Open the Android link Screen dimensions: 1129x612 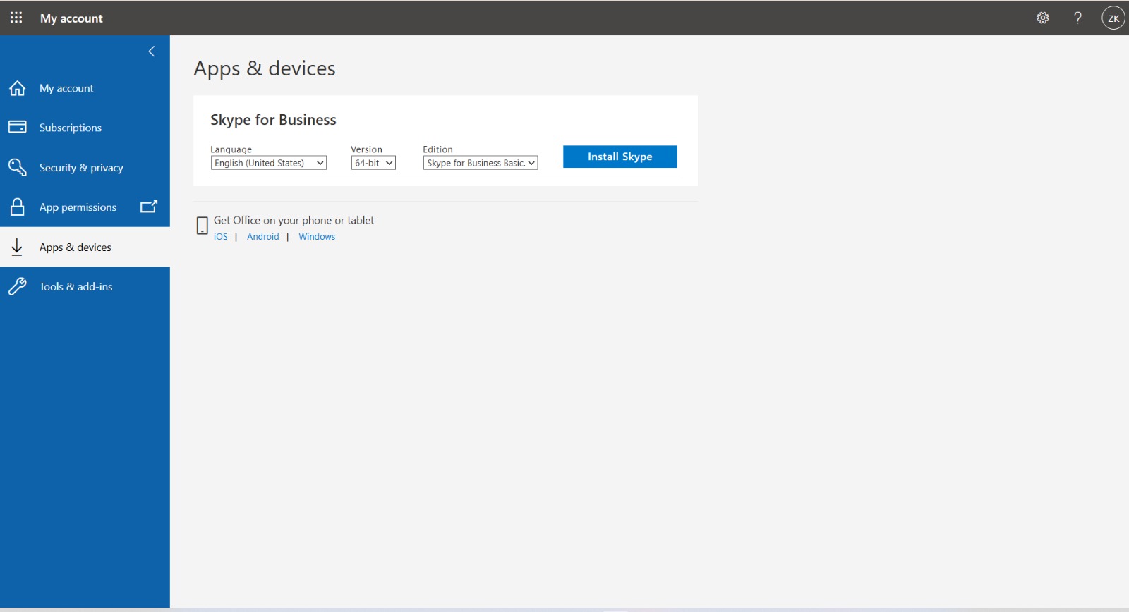tap(263, 237)
